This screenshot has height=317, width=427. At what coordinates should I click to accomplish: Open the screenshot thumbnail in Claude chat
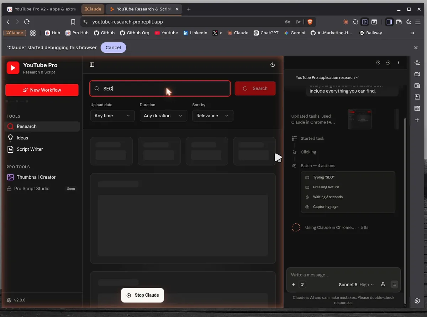[360, 119]
